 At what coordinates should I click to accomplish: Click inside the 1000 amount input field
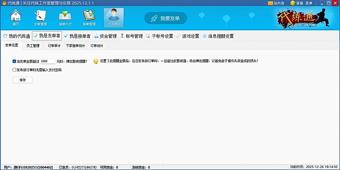48,61
